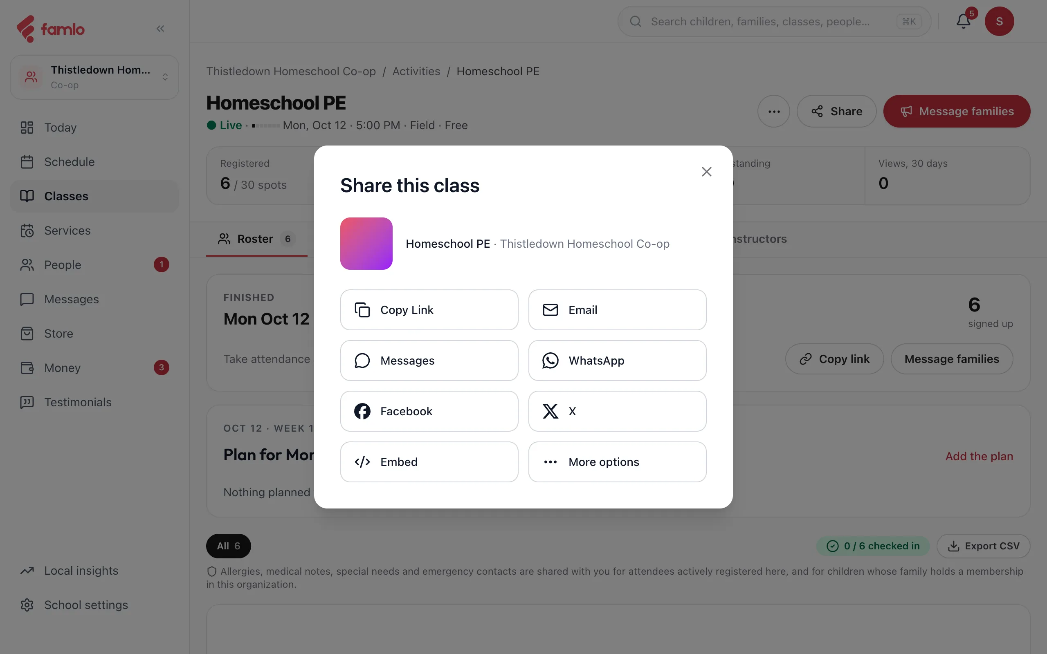Viewport: 1047px width, 654px height.
Task: Click the Homeschool PE gradient thumbnail
Action: pyautogui.click(x=366, y=244)
